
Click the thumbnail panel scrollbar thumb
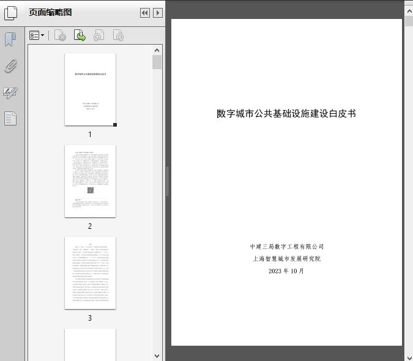point(157,62)
